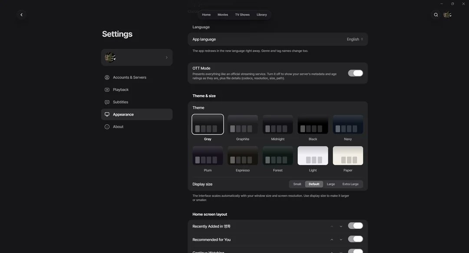Viewport: 469px width, 253px height.
Task: Open Subtitles settings
Action: click(137, 102)
